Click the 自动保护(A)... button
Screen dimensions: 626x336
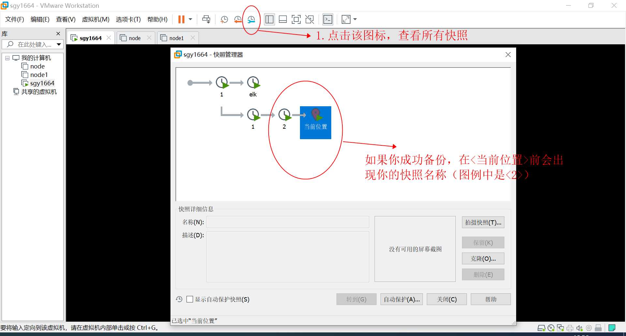[x=402, y=299]
